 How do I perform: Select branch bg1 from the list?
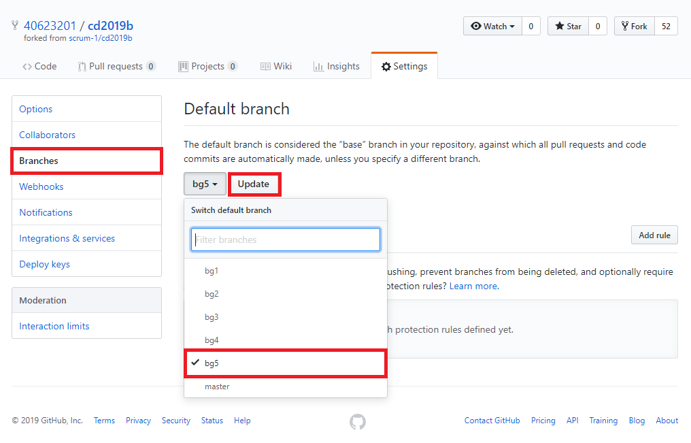point(286,271)
